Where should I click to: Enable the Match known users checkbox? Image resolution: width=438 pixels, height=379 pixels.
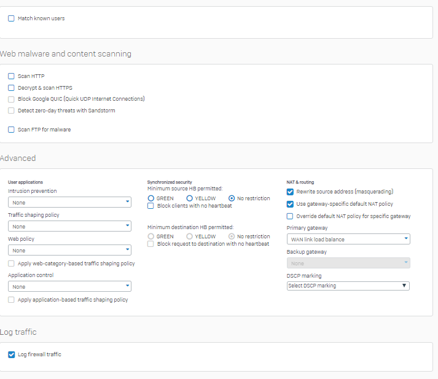point(11,18)
